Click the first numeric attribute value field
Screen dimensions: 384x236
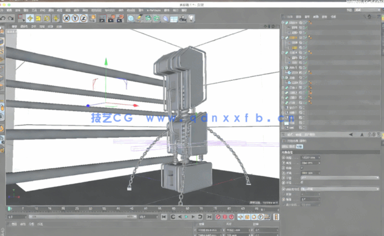(310, 158)
